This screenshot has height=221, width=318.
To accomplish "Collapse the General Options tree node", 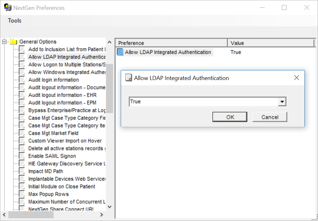I will 4,42.
